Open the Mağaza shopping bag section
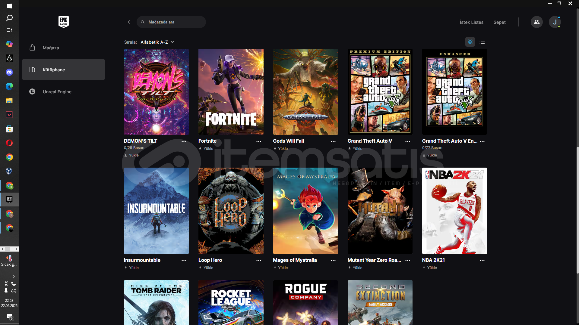Image resolution: width=579 pixels, height=325 pixels. pos(63,48)
